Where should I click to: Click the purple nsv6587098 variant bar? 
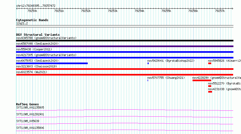tap(125, 46)
